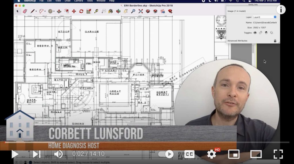Click the 0:02 / 14:10 time display
Image resolution: width=294 pixels, height=164 pixels.
pos(88,154)
